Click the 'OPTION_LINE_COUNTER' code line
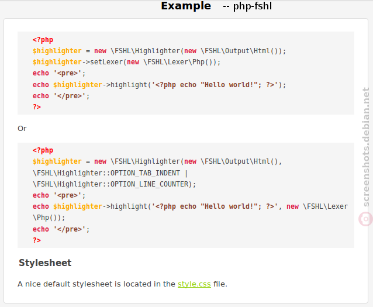 pos(115,184)
